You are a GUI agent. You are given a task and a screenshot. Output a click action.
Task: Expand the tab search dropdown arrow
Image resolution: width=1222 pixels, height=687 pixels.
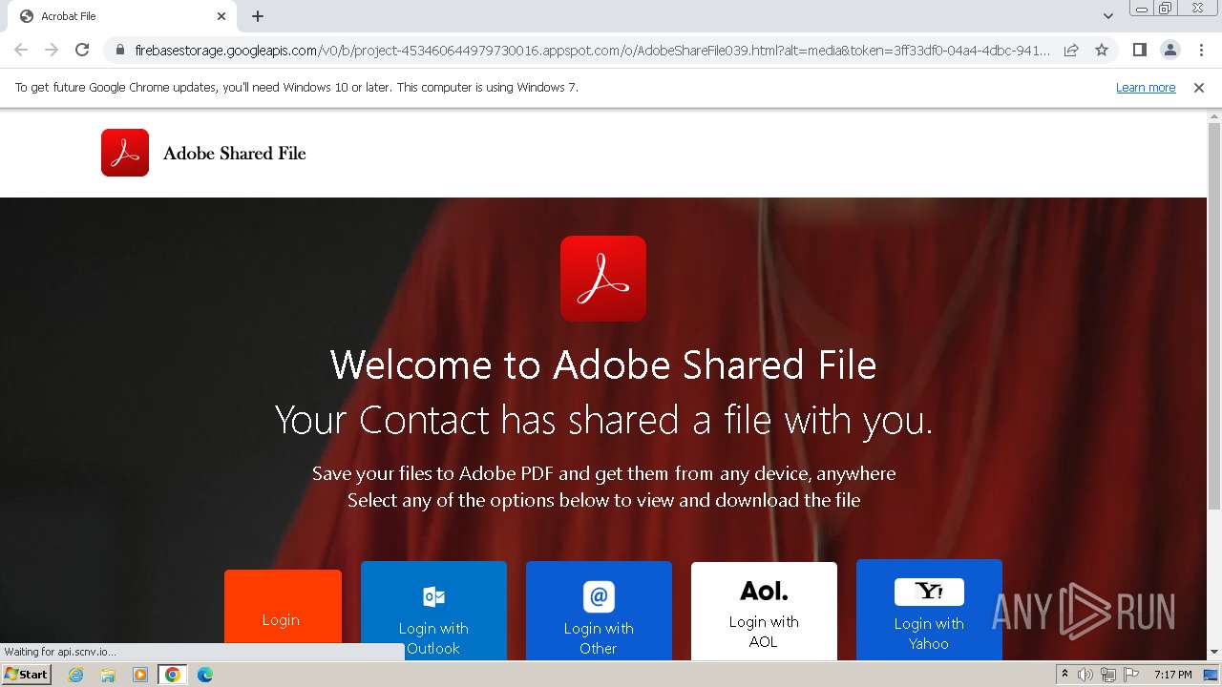tap(1108, 16)
